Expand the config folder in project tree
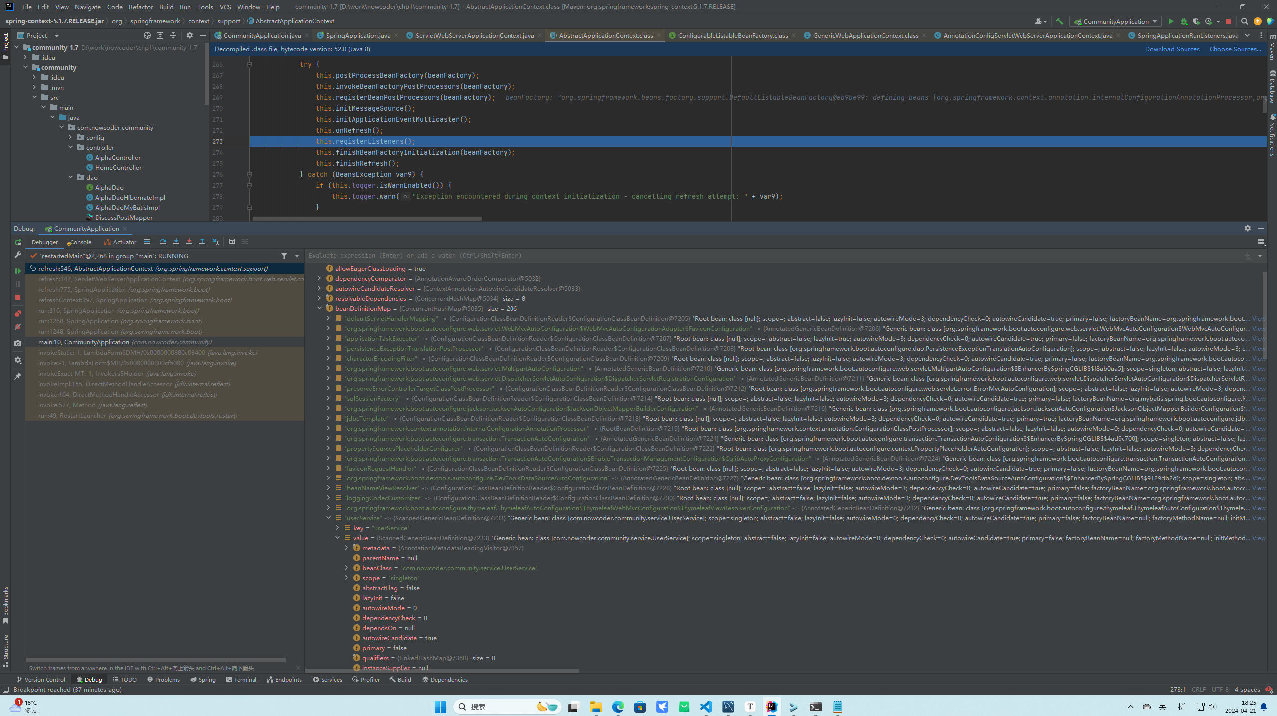Image resolution: width=1277 pixels, height=716 pixels. click(x=70, y=137)
